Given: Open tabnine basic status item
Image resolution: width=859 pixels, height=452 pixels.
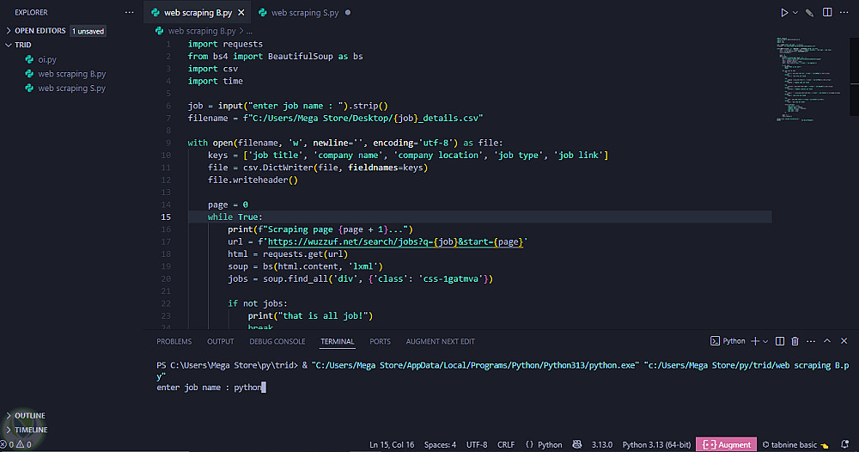Looking at the screenshot, I should point(795,445).
